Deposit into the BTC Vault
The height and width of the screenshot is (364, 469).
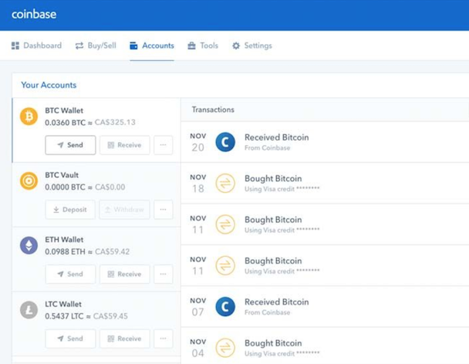[x=70, y=210]
